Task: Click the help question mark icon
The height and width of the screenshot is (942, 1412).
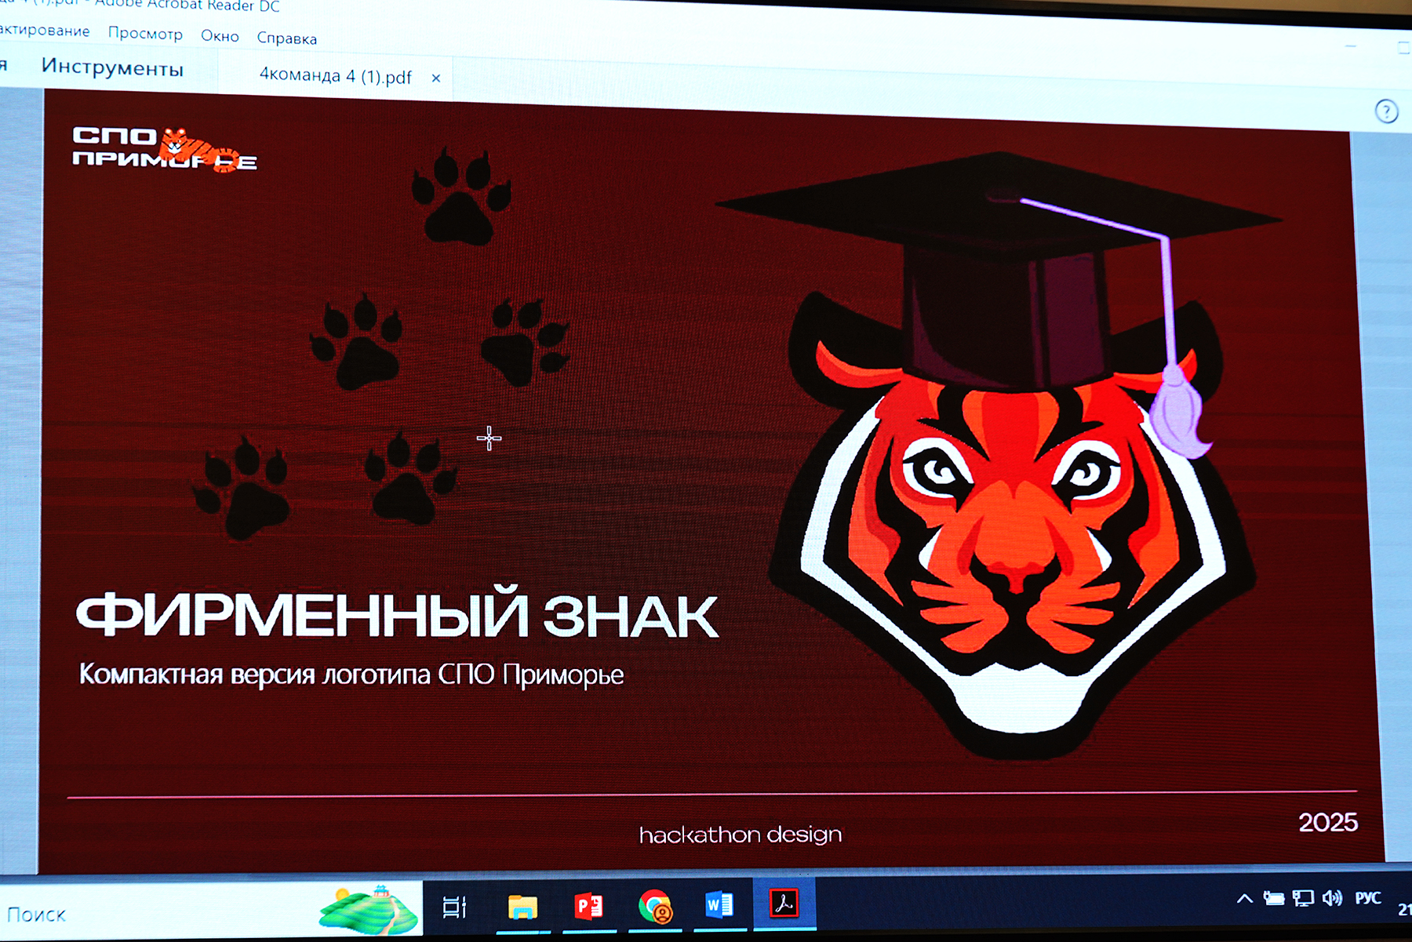Action: click(x=1386, y=111)
